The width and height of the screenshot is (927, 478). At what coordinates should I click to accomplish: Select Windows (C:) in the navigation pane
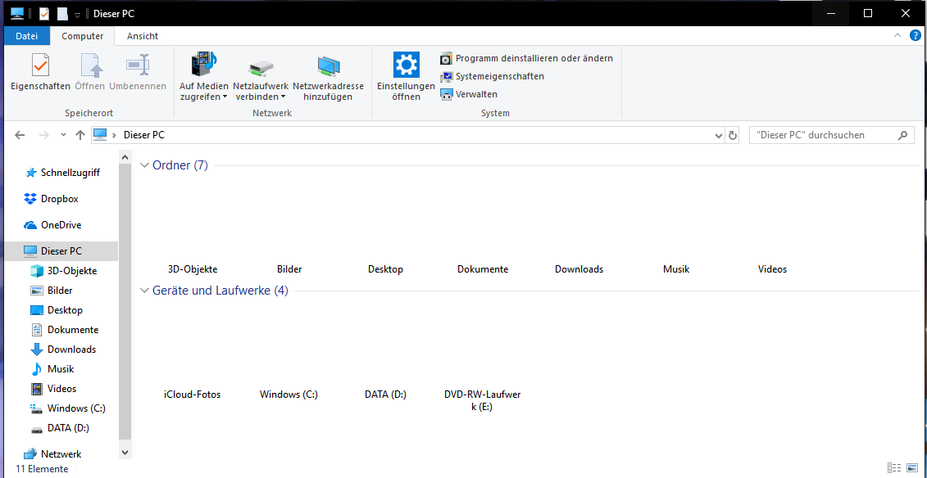[76, 408]
